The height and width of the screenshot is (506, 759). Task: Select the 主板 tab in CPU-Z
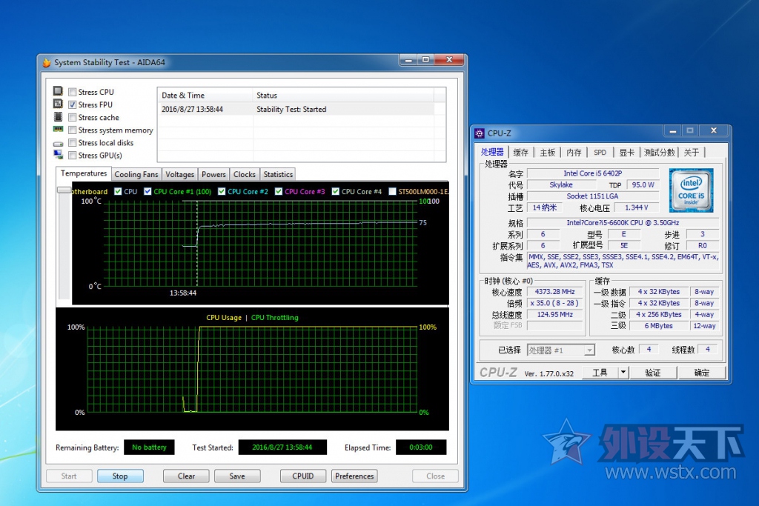tap(548, 153)
